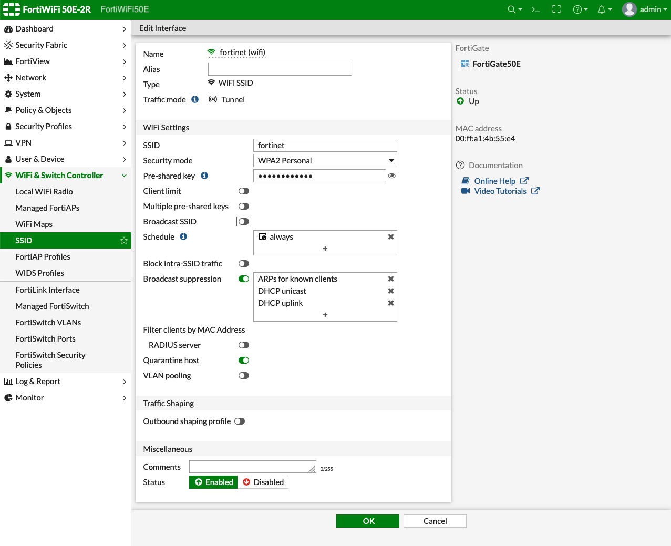Disable Broadcast suppression switch
The width and height of the screenshot is (671, 546).
[244, 279]
